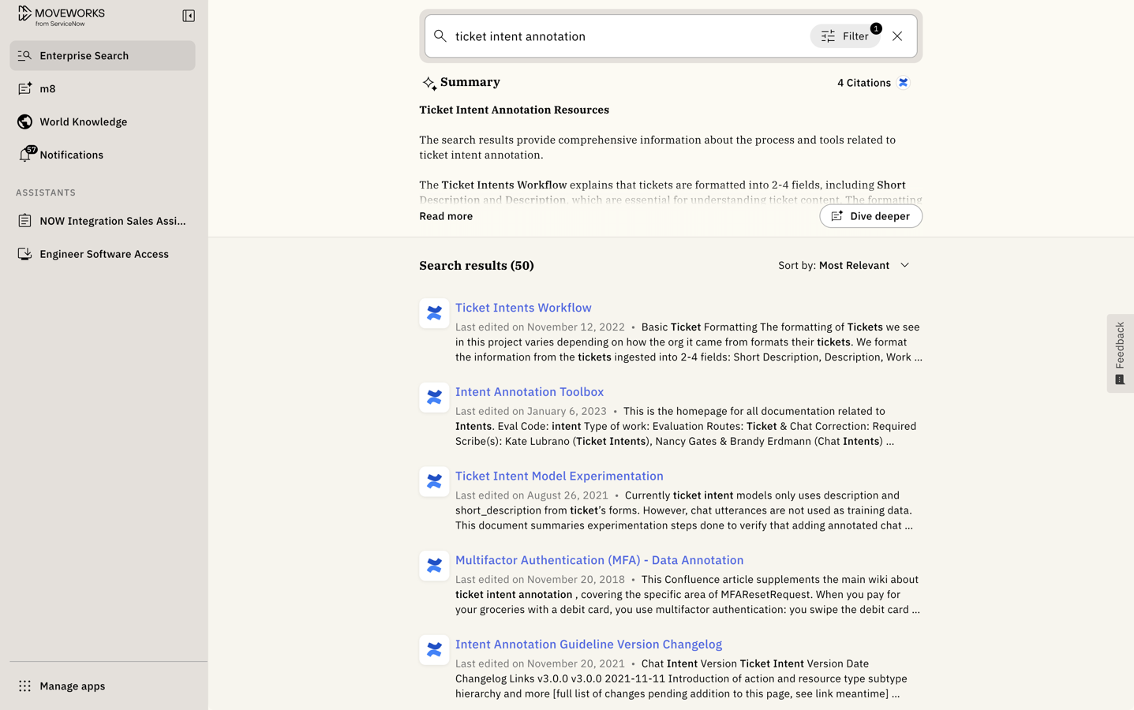Open the Intent Annotation Toolbox result
The image size is (1134, 710).
pos(529,391)
